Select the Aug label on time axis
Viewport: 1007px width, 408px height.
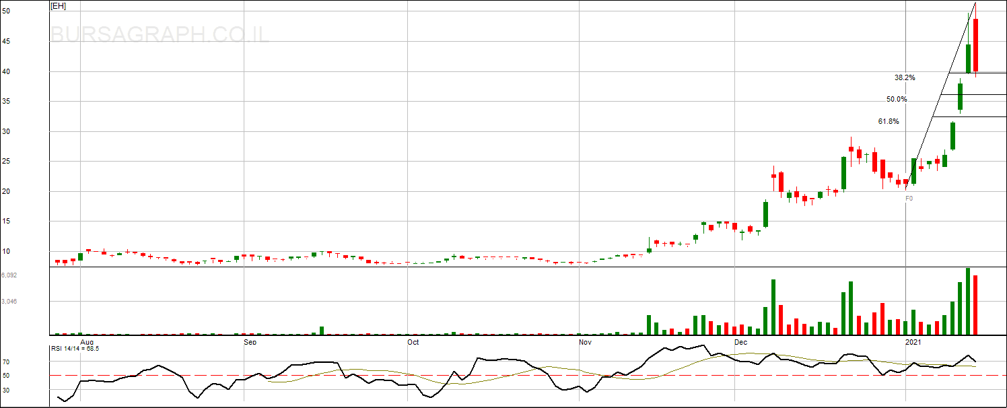87,342
